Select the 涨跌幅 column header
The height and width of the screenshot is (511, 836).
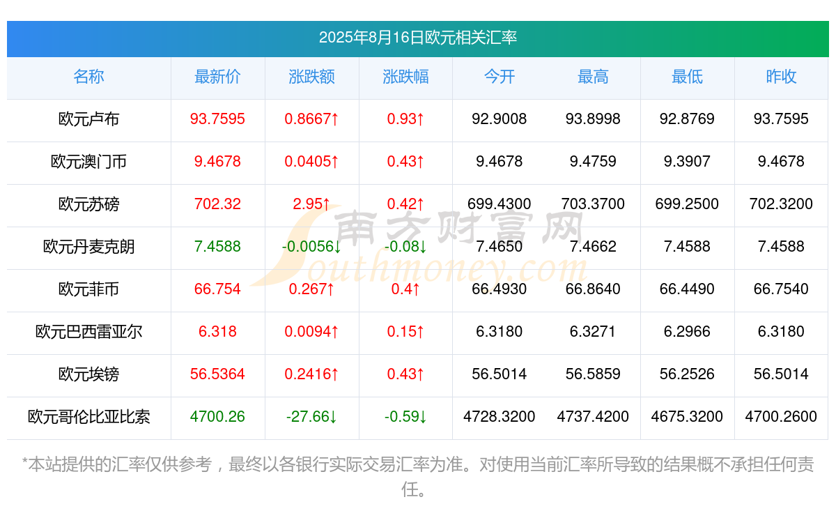tap(405, 77)
